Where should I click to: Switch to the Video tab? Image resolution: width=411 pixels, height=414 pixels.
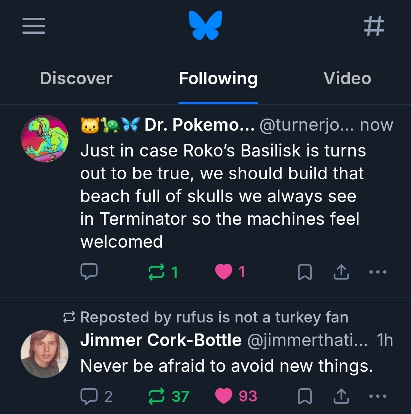(x=347, y=79)
